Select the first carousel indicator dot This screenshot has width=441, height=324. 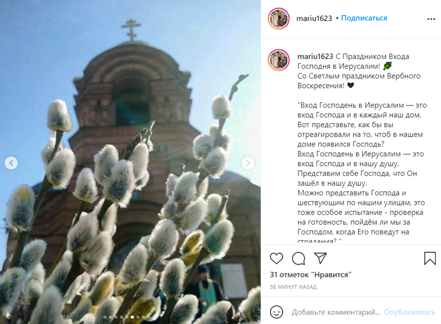click(x=105, y=317)
